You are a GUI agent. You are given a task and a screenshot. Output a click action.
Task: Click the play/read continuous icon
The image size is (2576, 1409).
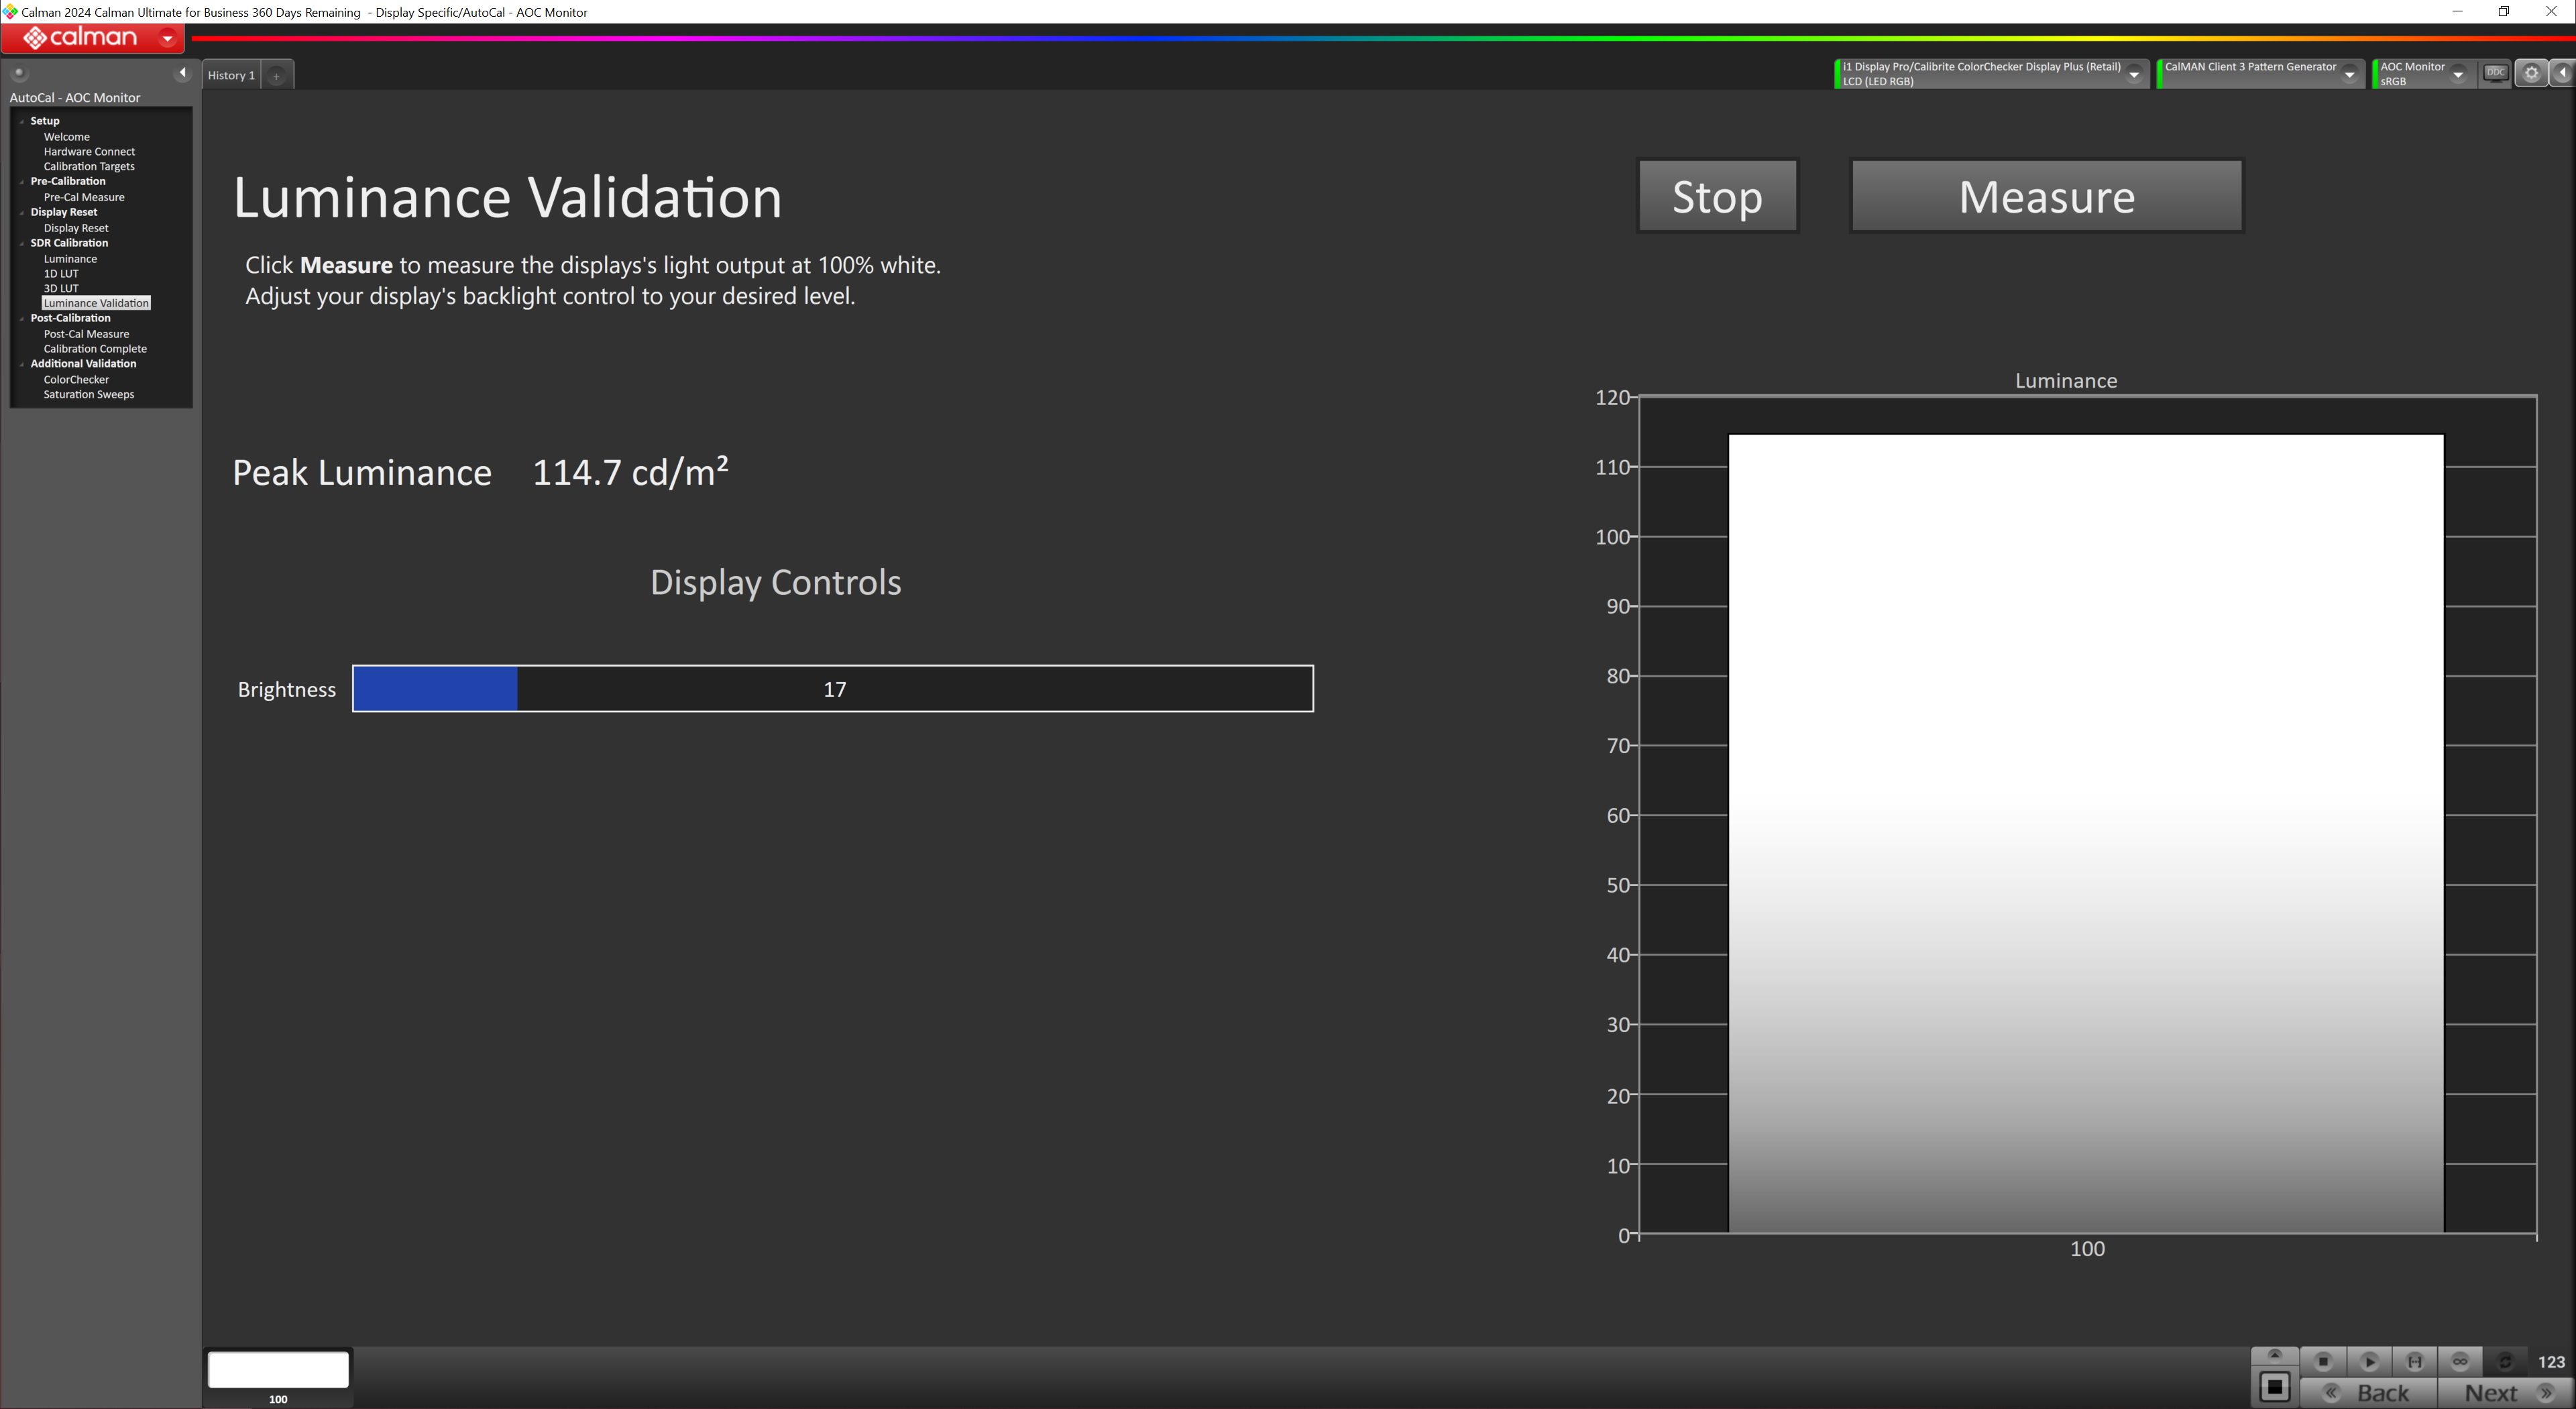(2369, 1361)
